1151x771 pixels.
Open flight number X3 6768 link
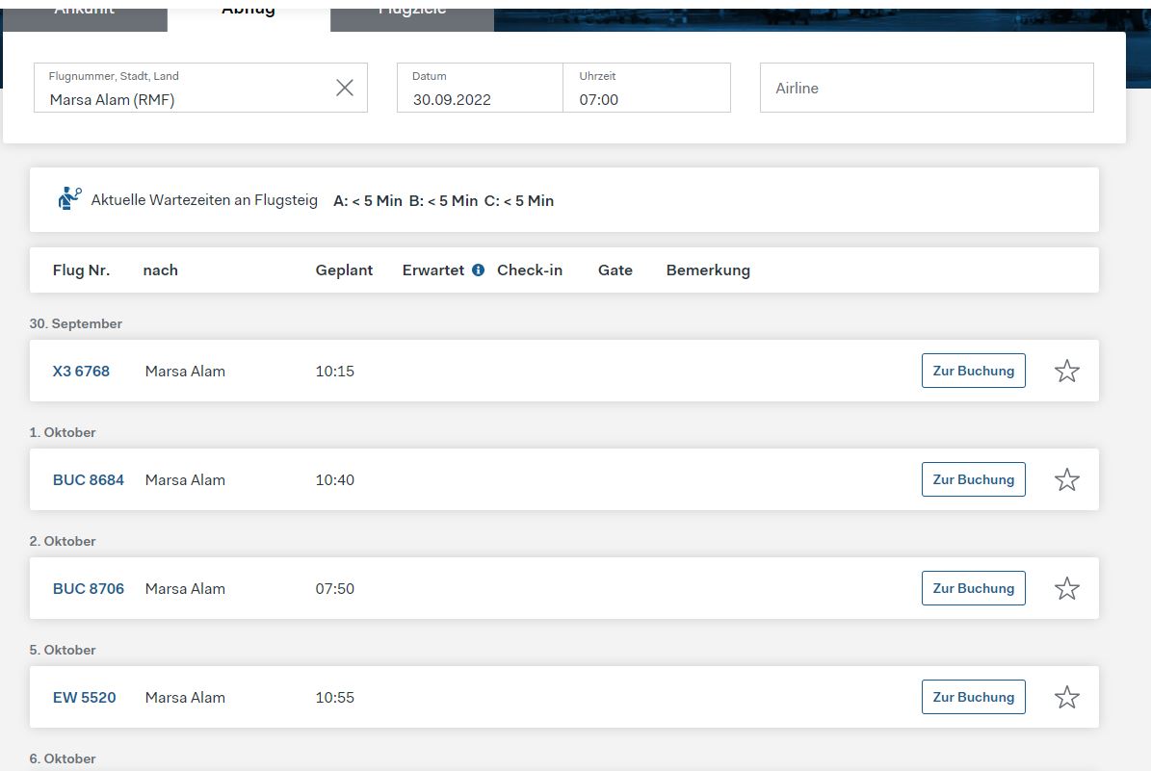tap(81, 372)
